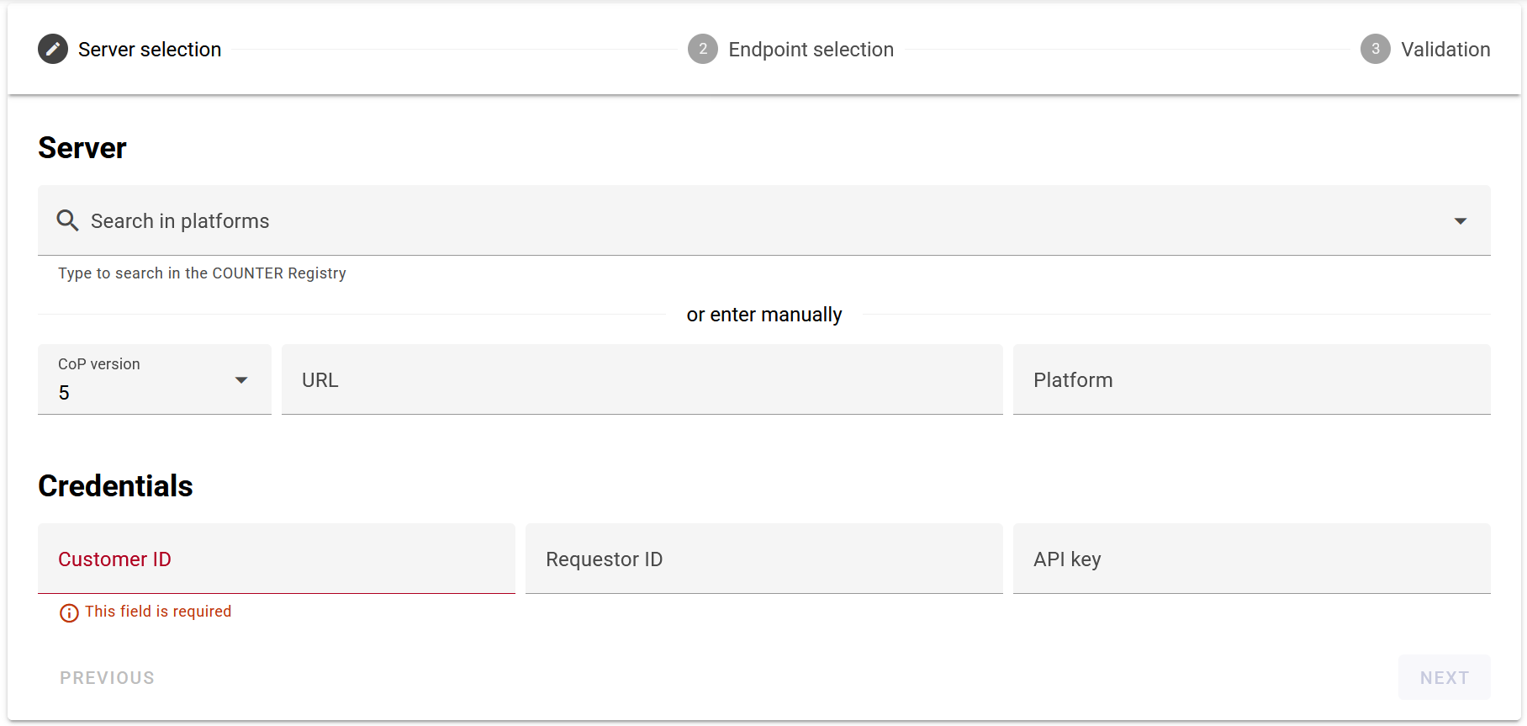Focus the Customer ID field
This screenshot has height=726, width=1527.
click(276, 559)
